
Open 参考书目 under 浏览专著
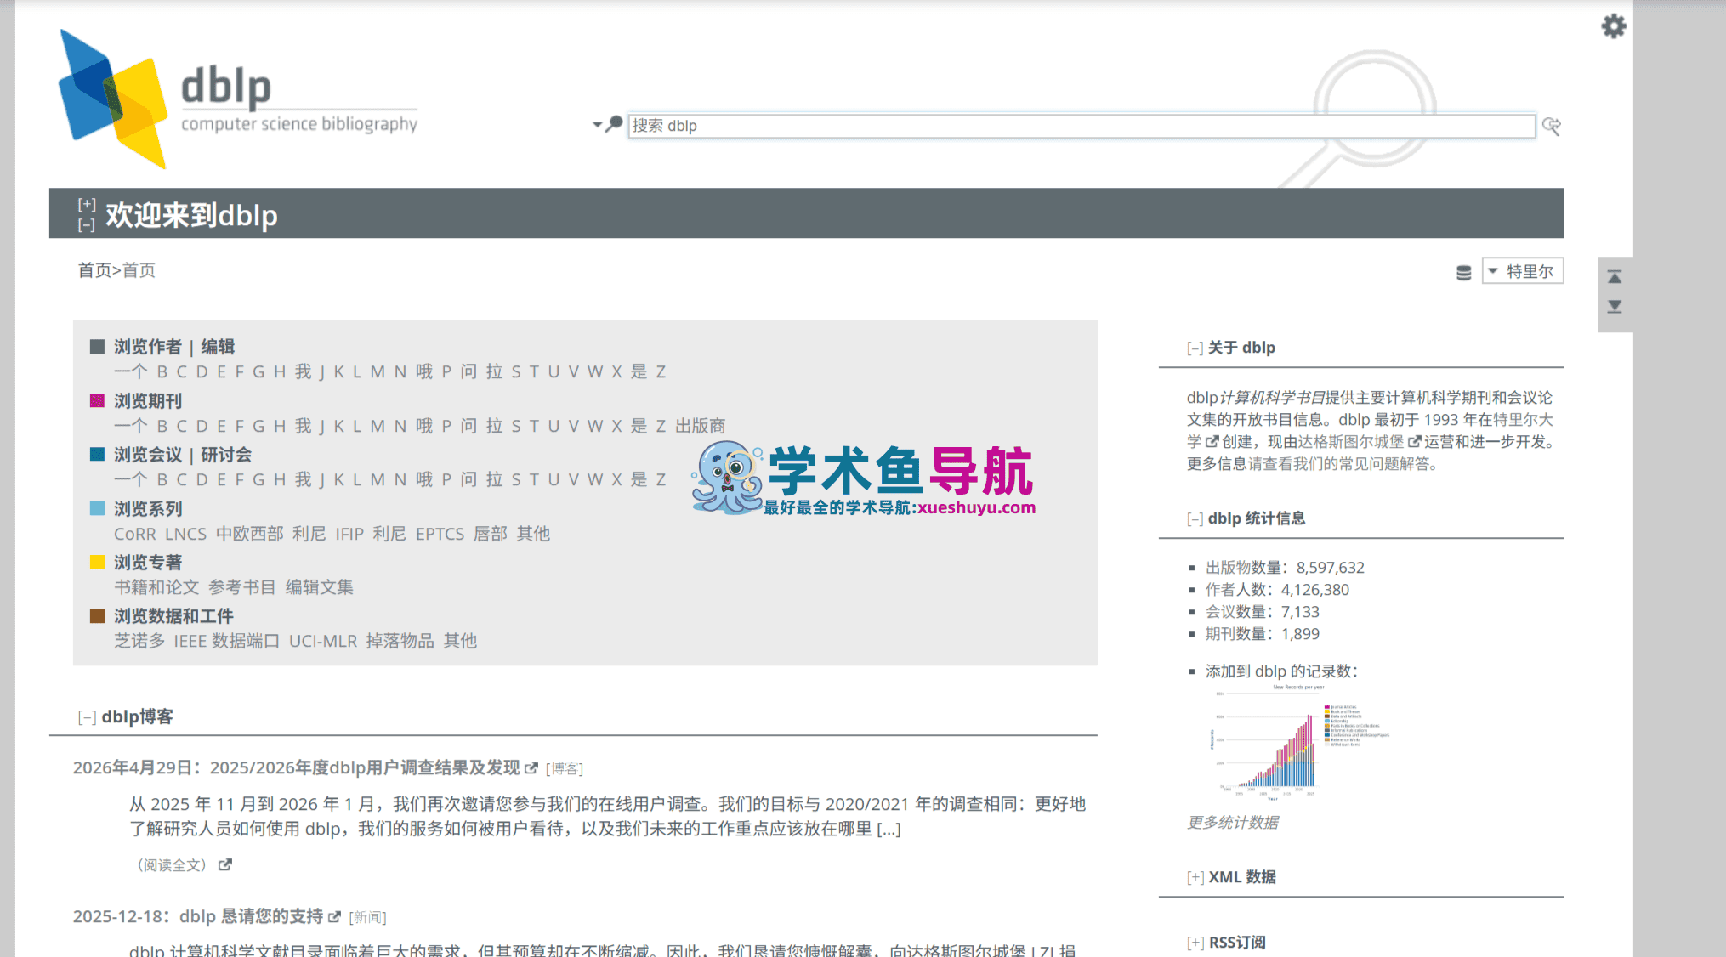pyautogui.click(x=242, y=587)
